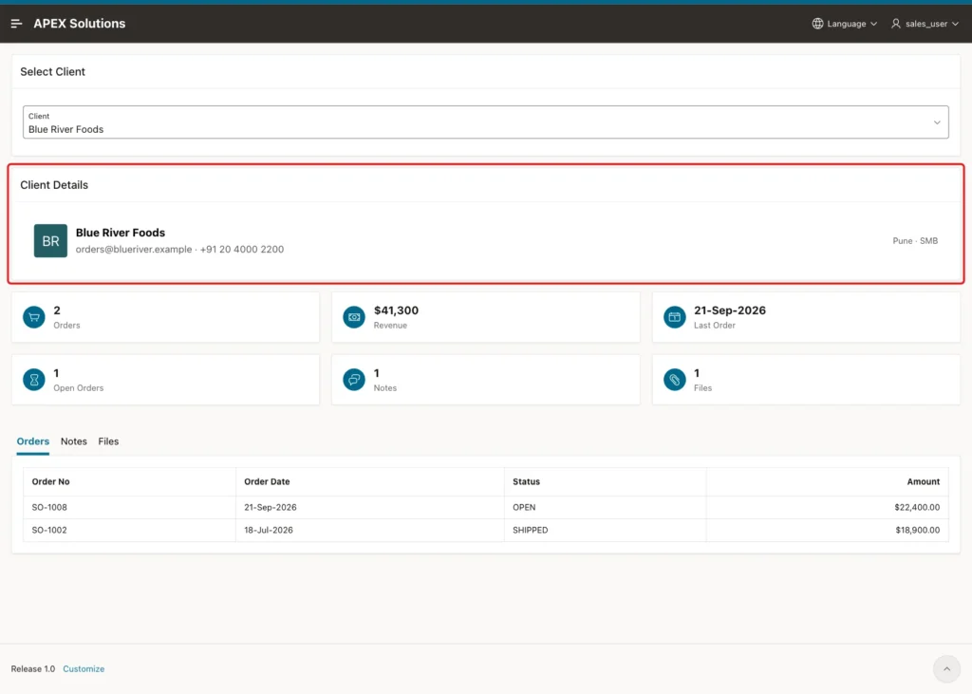The image size is (972, 694).
Task: Click the APEX Solutions app title
Action: point(80,24)
